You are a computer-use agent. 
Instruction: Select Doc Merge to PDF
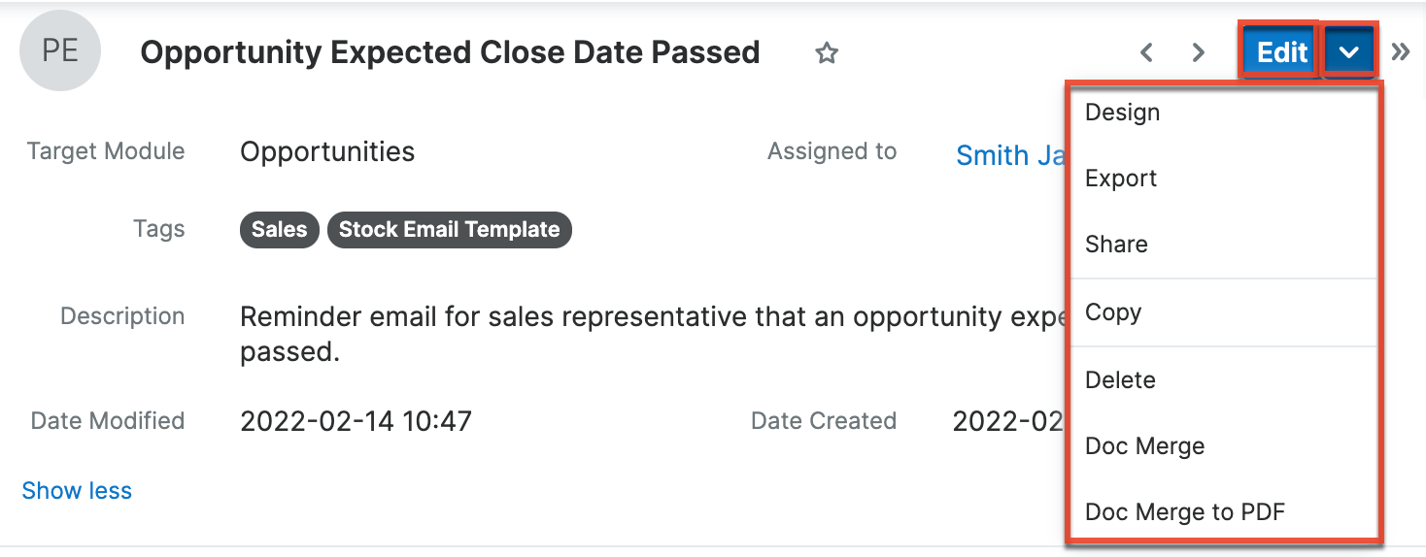click(1184, 512)
